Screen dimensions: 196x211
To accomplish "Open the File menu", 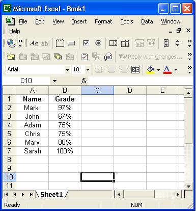I will [23, 21].
